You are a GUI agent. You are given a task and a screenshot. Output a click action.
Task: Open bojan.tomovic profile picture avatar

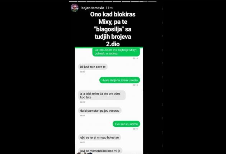(x=75, y=8)
